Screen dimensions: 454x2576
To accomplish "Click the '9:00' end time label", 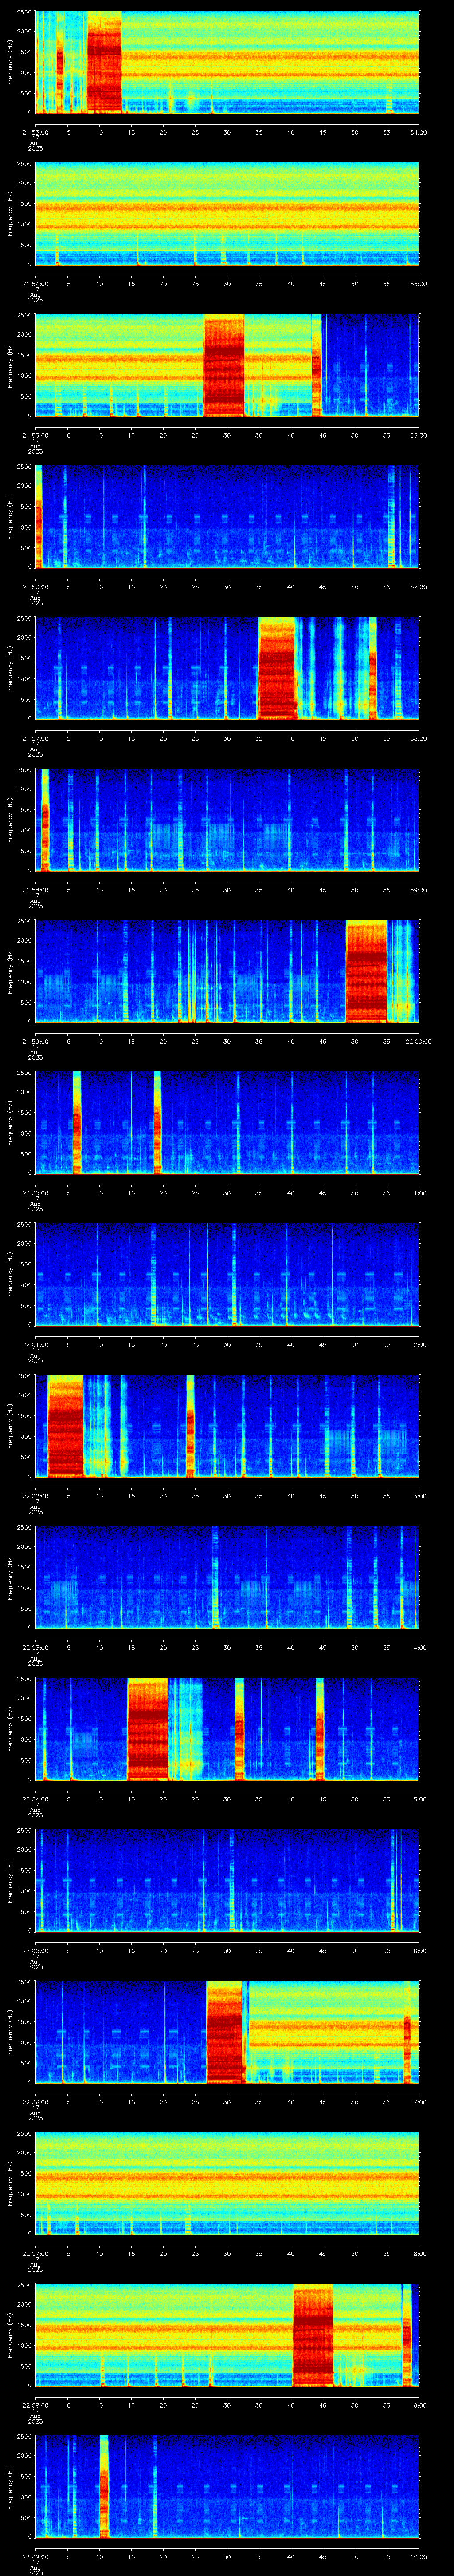I will coord(420,2405).
